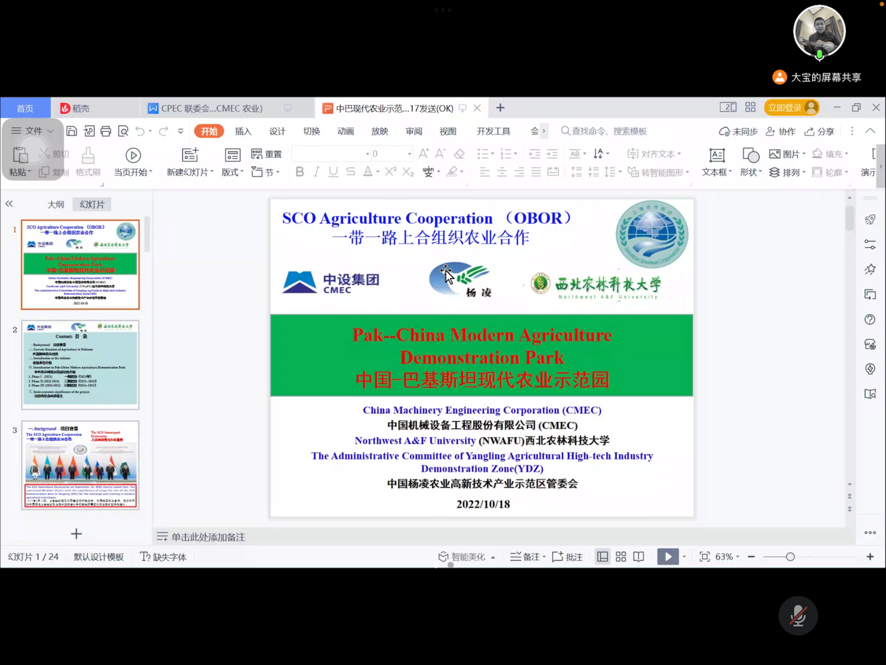The image size is (886, 665).
Task: Click the Print icon
Action: pyautogui.click(x=106, y=131)
